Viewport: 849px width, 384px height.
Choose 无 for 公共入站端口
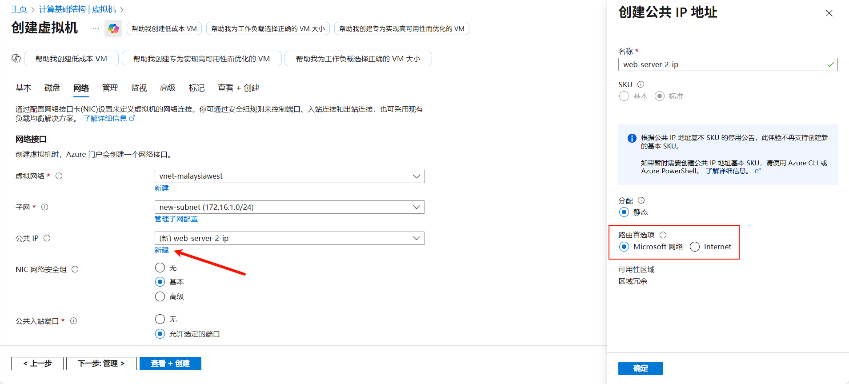tap(160, 319)
